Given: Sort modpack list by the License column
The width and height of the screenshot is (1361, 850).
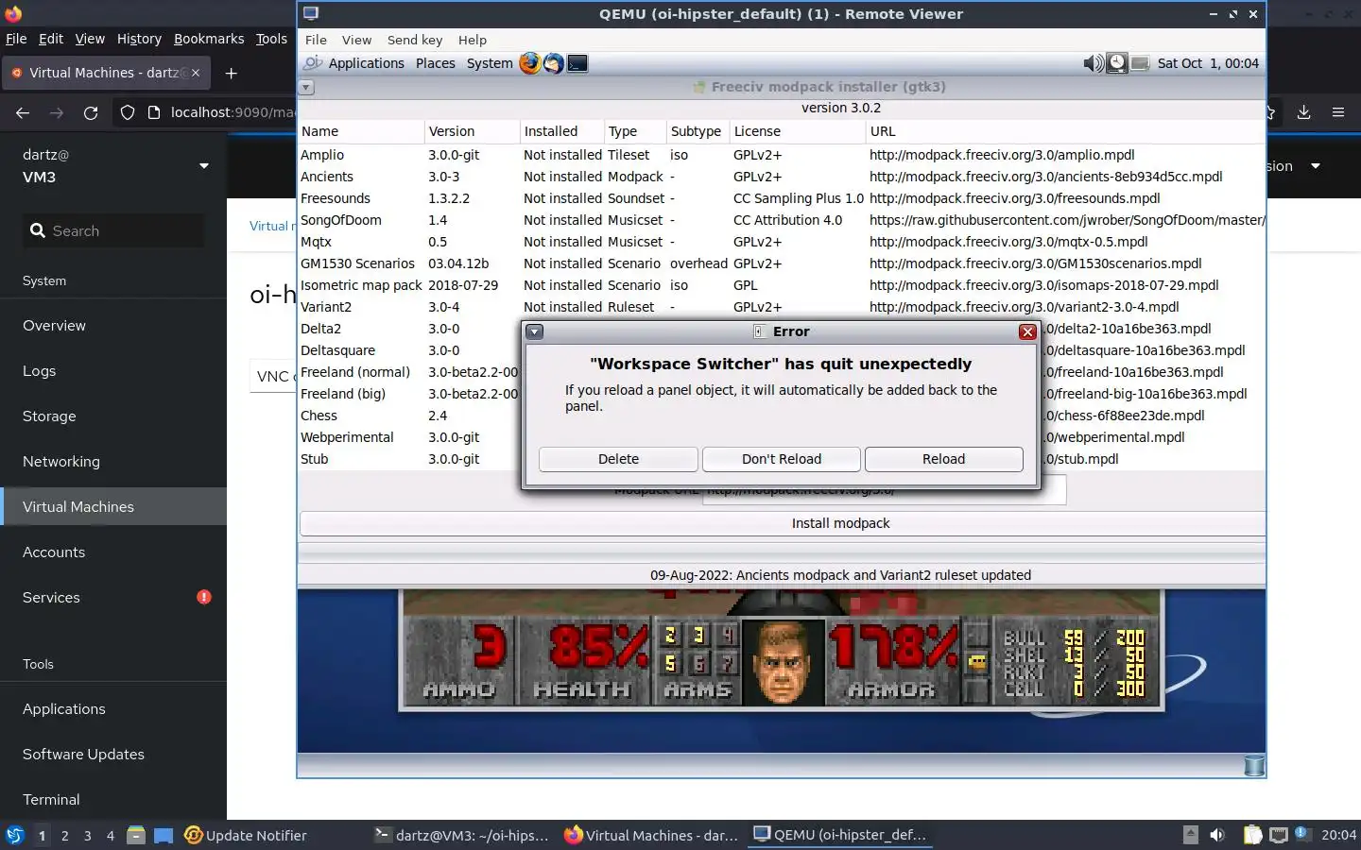Looking at the screenshot, I should (797, 131).
